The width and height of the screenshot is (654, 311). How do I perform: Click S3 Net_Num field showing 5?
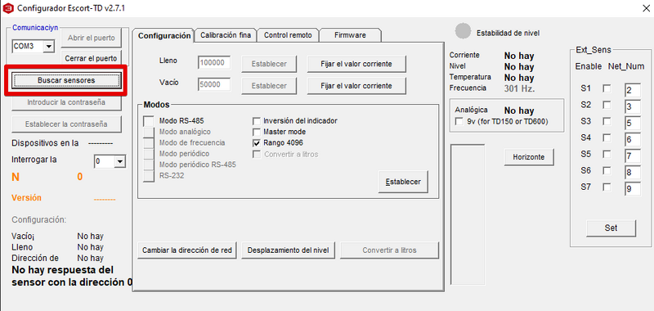632,123
